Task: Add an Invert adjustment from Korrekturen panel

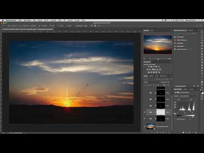Action: (x=149, y=72)
